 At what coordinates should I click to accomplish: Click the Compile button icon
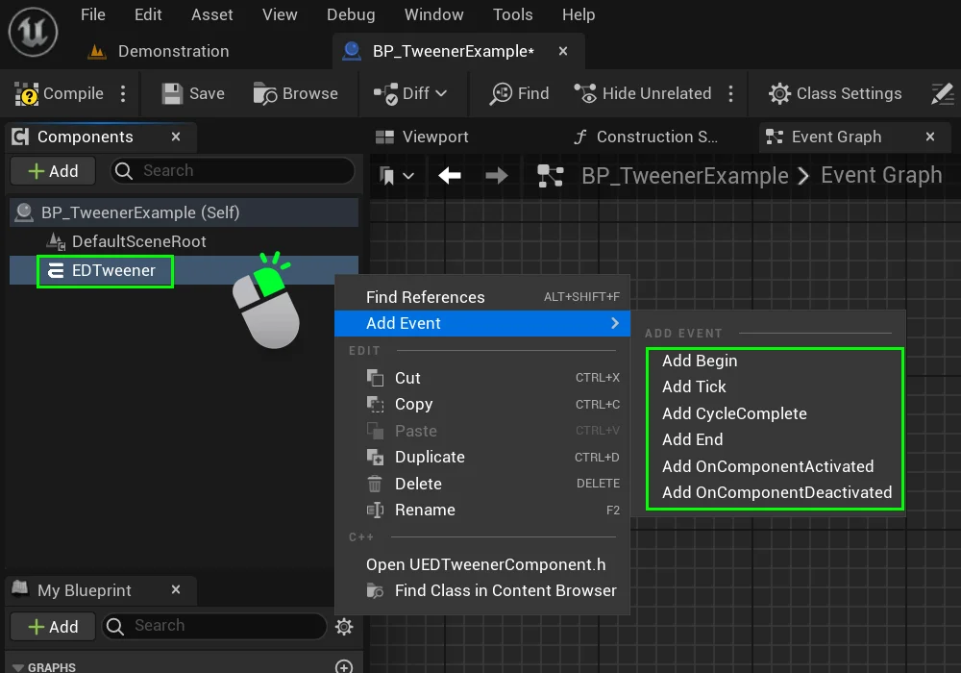[x=27, y=93]
